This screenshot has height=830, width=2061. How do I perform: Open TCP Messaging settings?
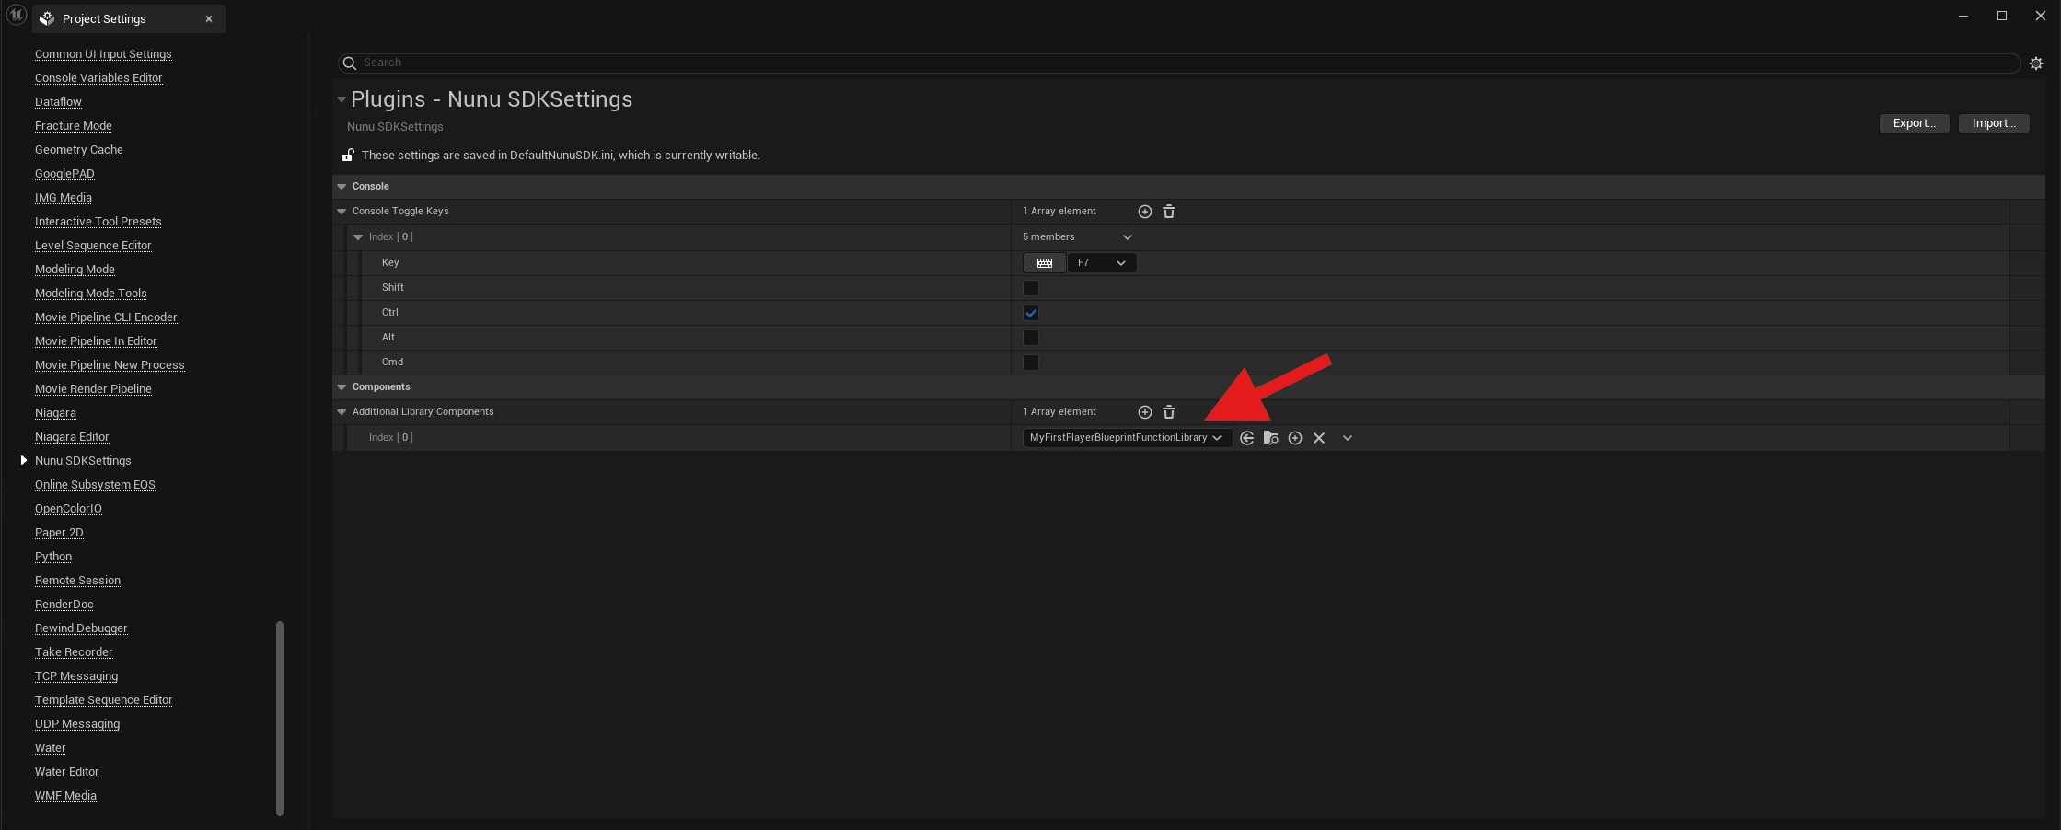76,676
